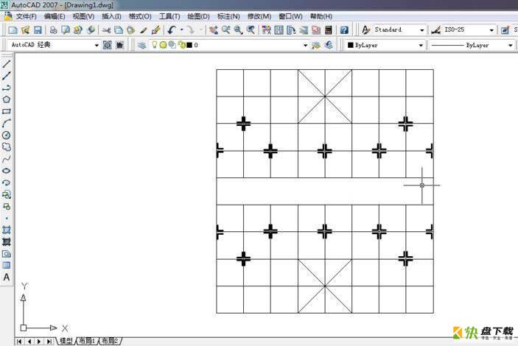Open the 标注(N) menu

(x=228, y=16)
